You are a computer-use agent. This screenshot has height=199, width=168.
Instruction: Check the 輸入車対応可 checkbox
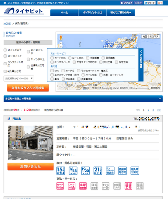coord(5,71)
